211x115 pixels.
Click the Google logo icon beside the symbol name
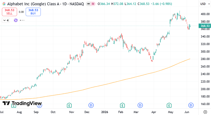(4, 4)
